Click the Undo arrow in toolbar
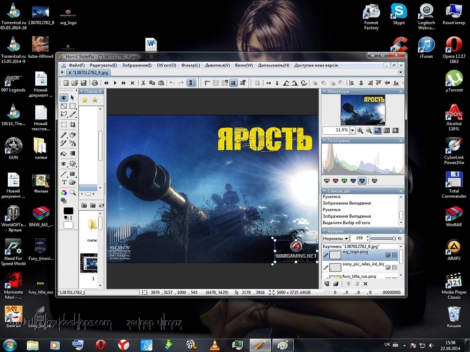Image resolution: width=470 pixels, height=352 pixels. (172, 83)
